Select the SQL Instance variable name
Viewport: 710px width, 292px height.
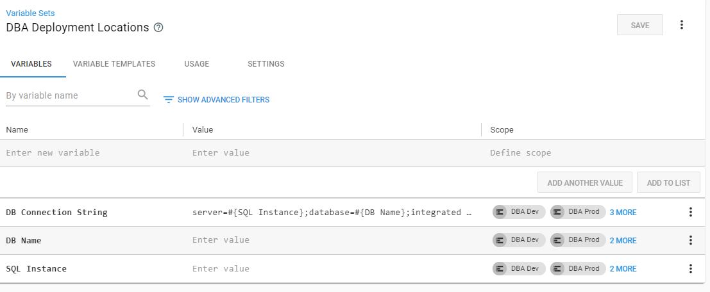click(36, 268)
